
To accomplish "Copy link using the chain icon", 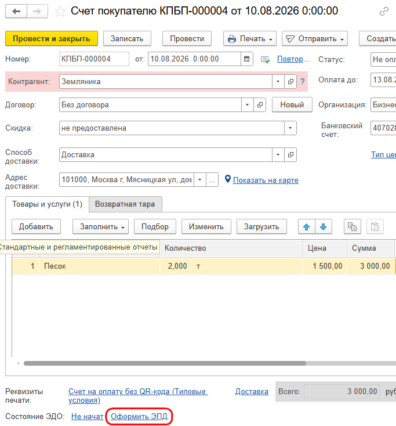I will click(384, 12).
